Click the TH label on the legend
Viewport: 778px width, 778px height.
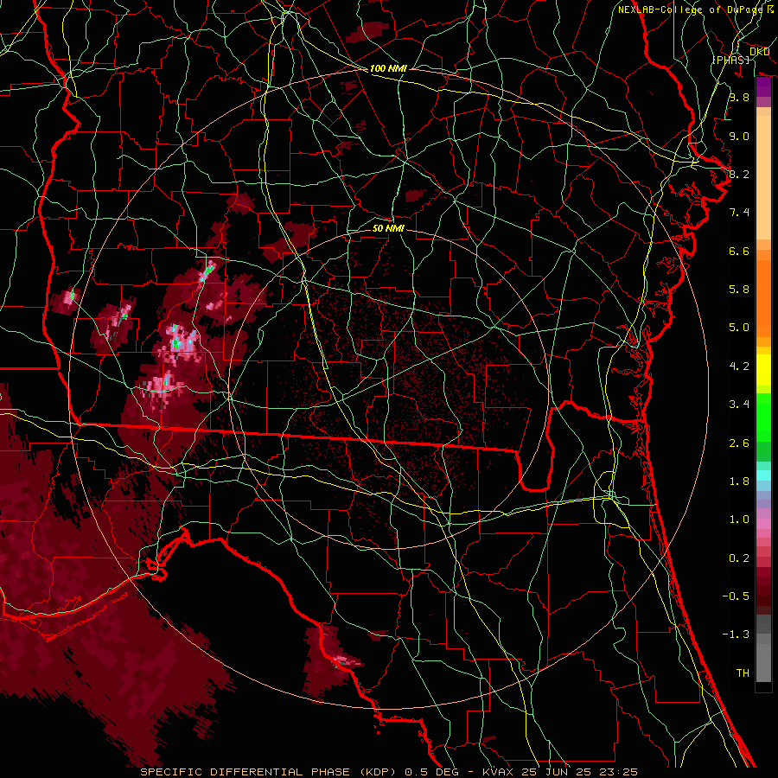tap(743, 673)
